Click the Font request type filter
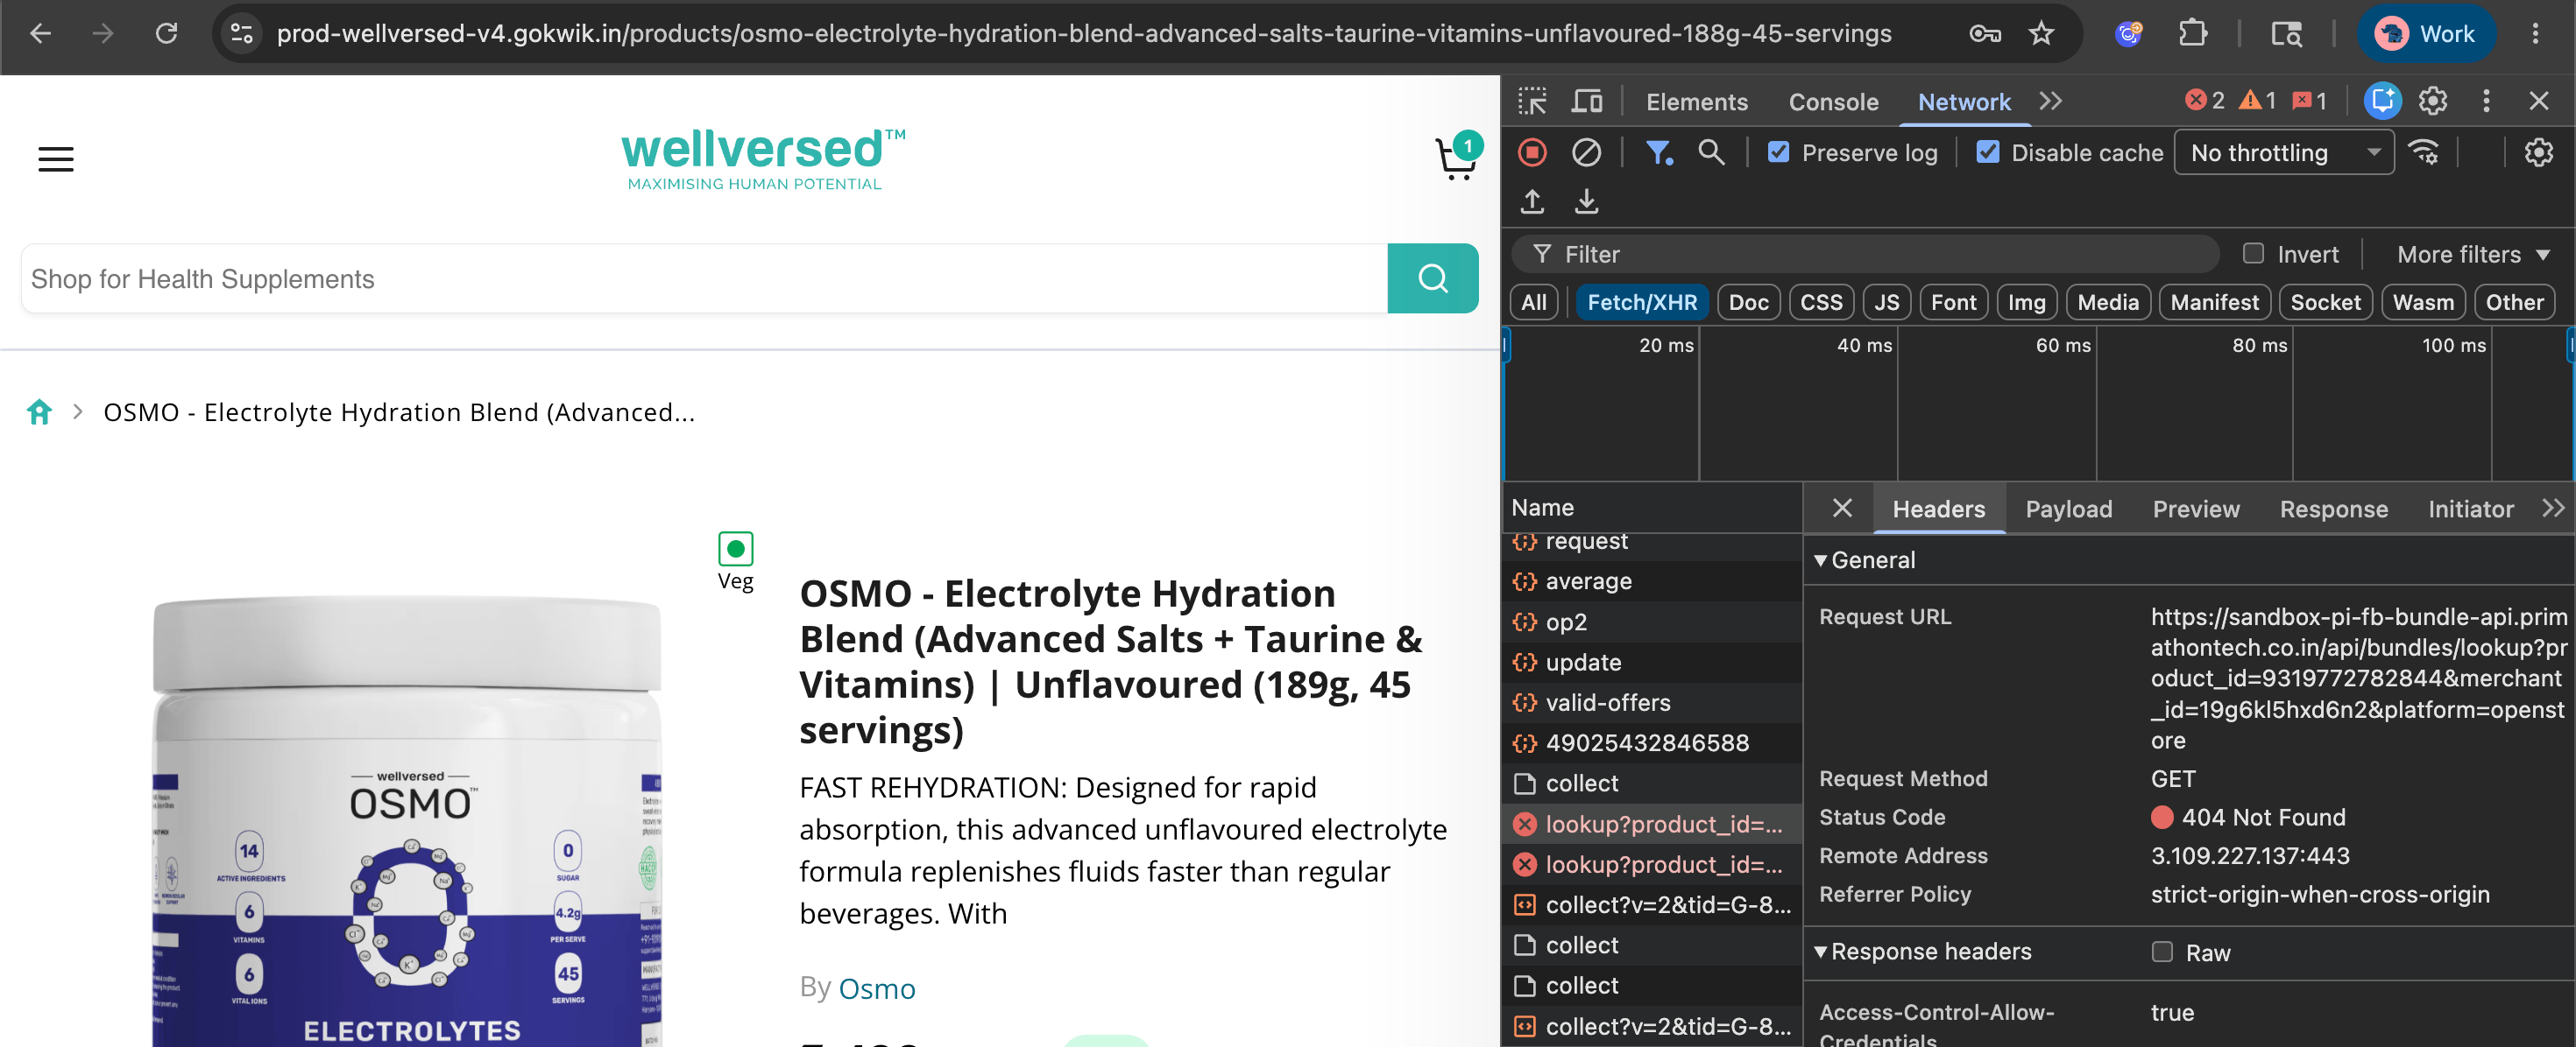Viewport: 2576px width, 1047px height. 1953,303
